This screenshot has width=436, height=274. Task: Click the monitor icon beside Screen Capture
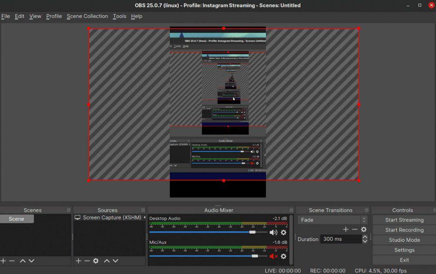pyautogui.click(x=78, y=218)
